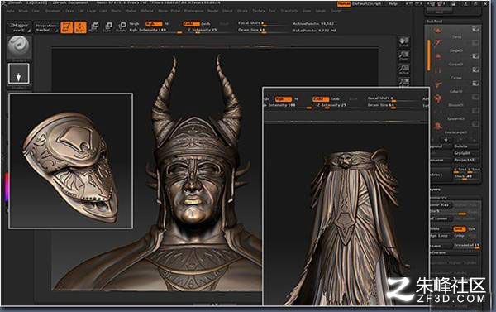Open the Brush menu
Image resolution: width=496 pixels, height=312 pixels.
23,11
